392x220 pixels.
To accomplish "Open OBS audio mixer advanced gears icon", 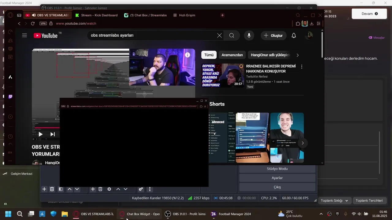I will pyautogui.click(x=141, y=189).
